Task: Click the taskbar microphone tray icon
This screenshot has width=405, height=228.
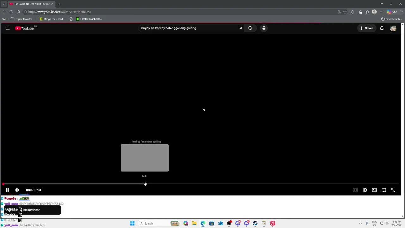Action: [367, 224]
